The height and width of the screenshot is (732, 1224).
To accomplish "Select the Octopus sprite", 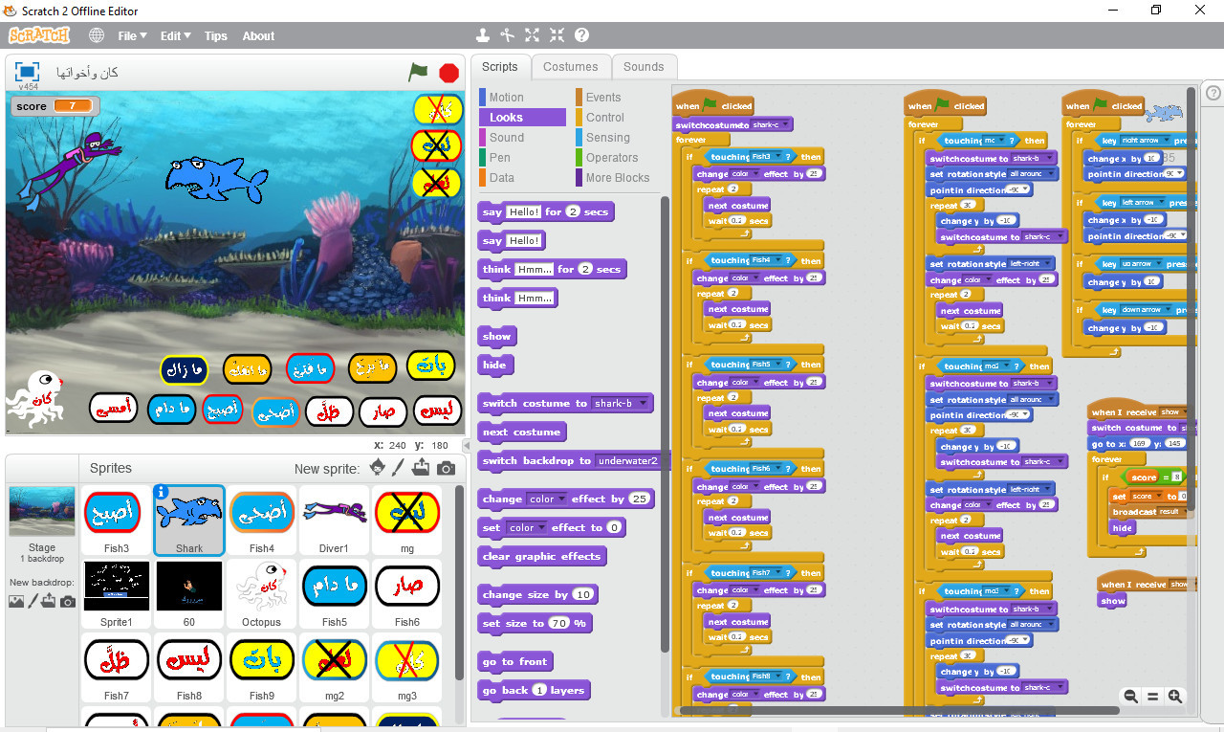I will click(x=261, y=593).
